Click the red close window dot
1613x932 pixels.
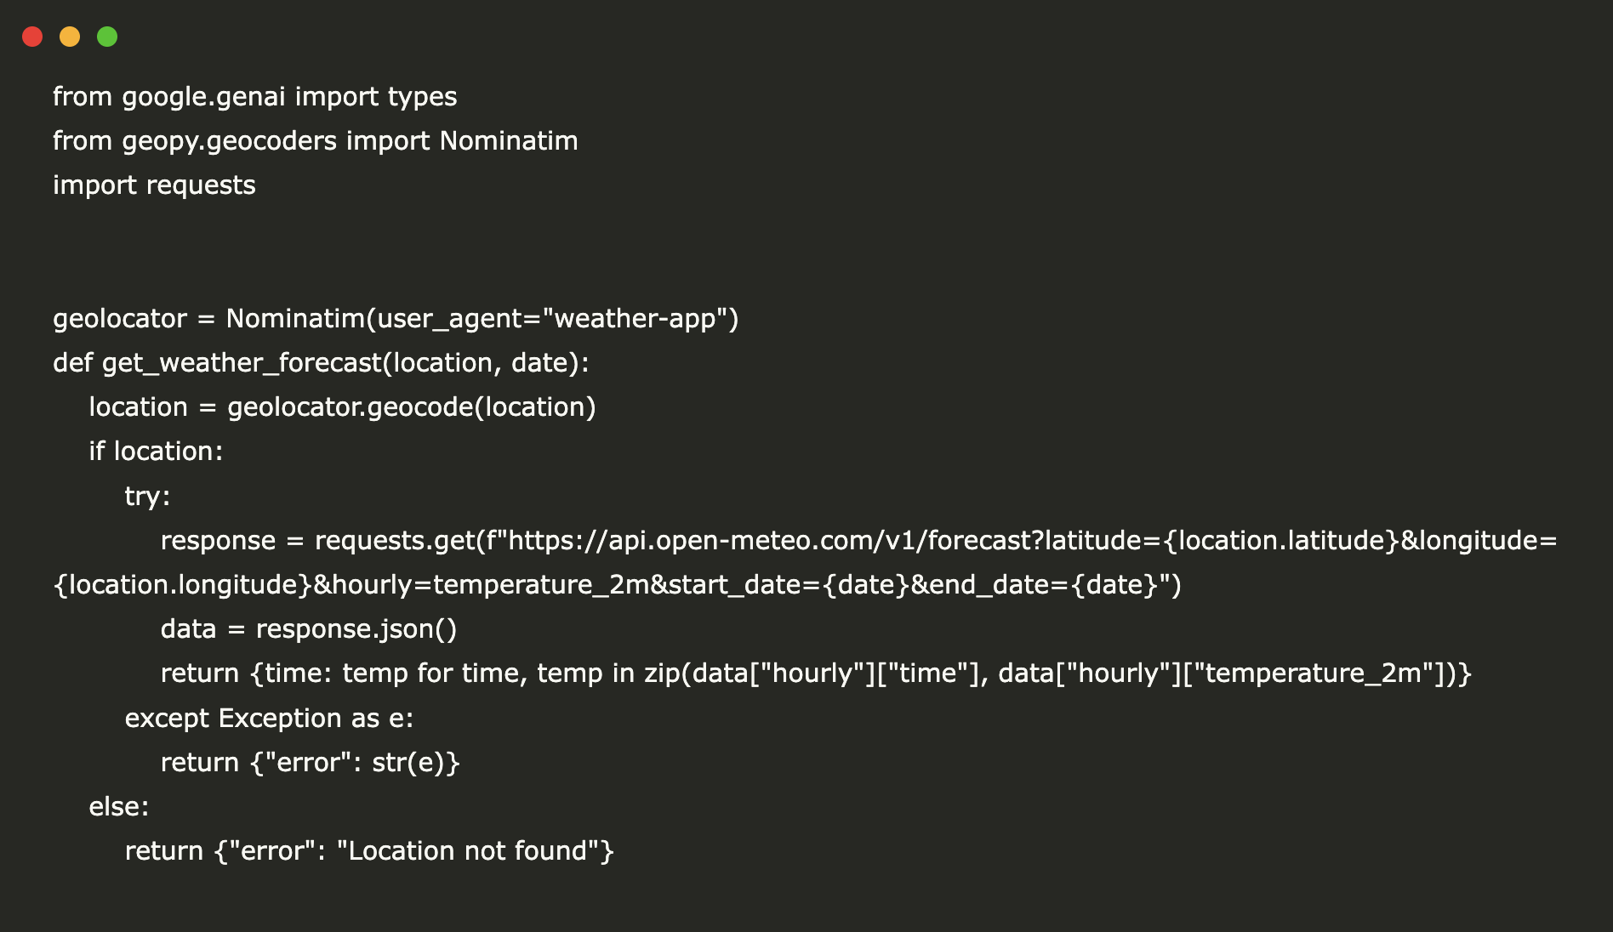[32, 37]
